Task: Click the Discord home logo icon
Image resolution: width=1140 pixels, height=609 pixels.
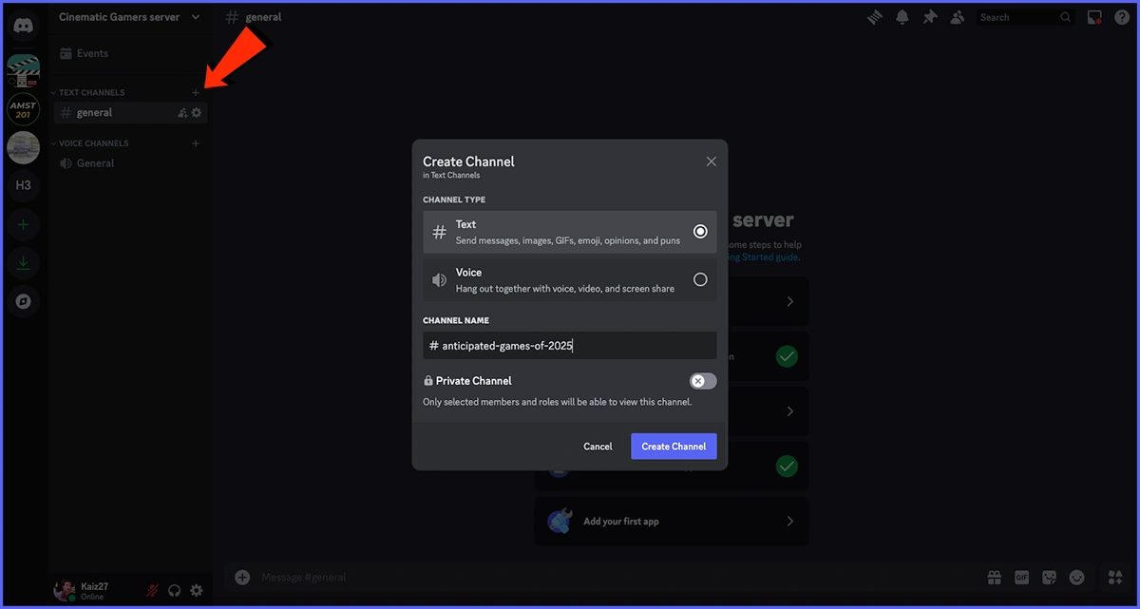Action: pyautogui.click(x=24, y=26)
